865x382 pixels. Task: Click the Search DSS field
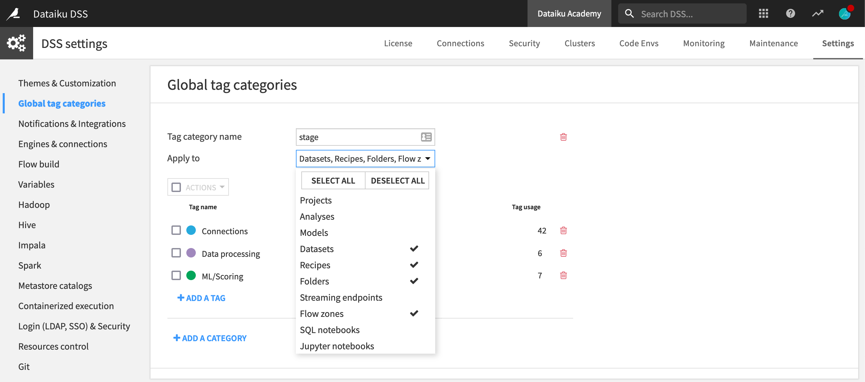tap(682, 13)
